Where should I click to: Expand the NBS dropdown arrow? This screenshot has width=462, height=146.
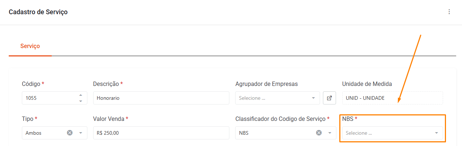[436, 133]
